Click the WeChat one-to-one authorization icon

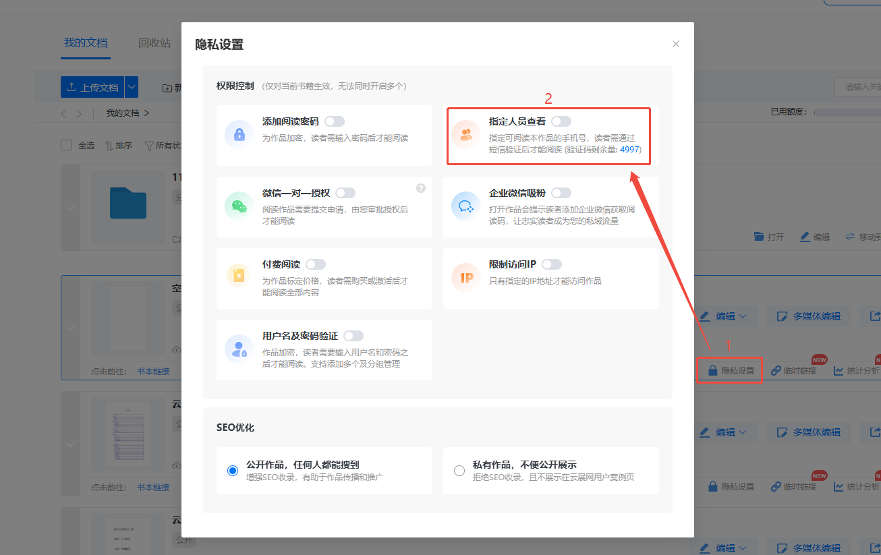239,206
